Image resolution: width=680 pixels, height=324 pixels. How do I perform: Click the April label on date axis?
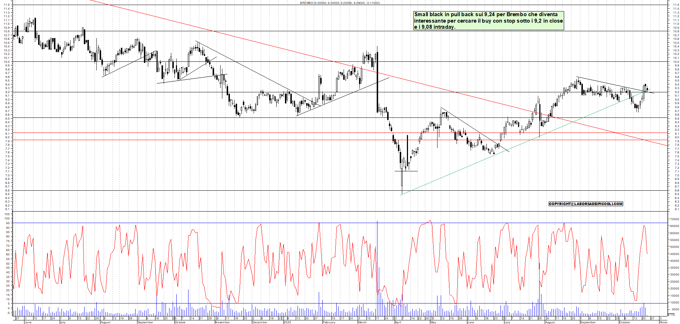(398, 322)
